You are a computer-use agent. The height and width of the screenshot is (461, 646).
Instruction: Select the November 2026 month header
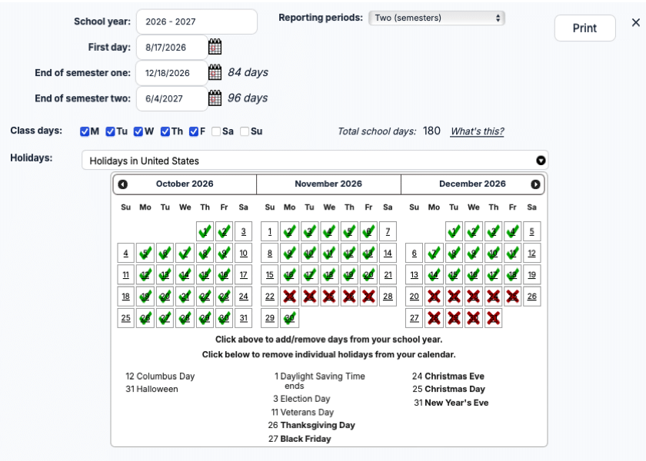(x=328, y=184)
